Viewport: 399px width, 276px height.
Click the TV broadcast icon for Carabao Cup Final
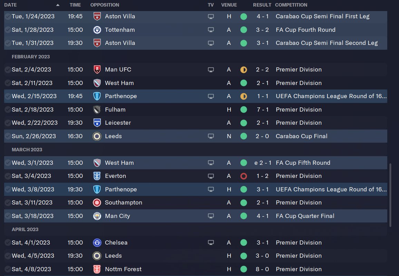(211, 136)
